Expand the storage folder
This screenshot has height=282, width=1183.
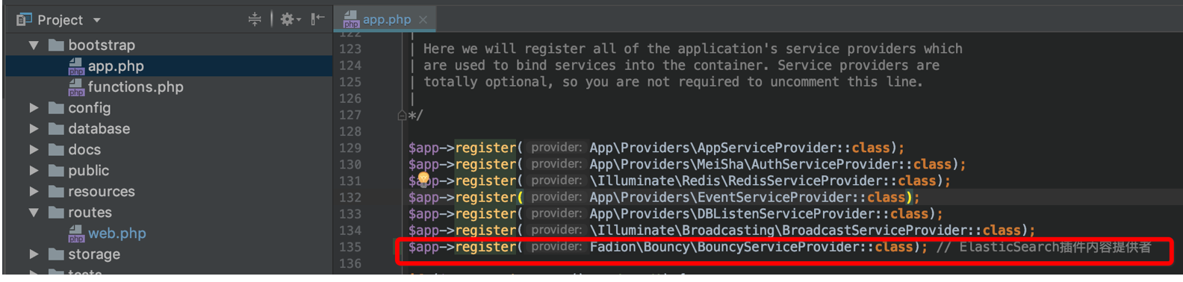(x=34, y=254)
